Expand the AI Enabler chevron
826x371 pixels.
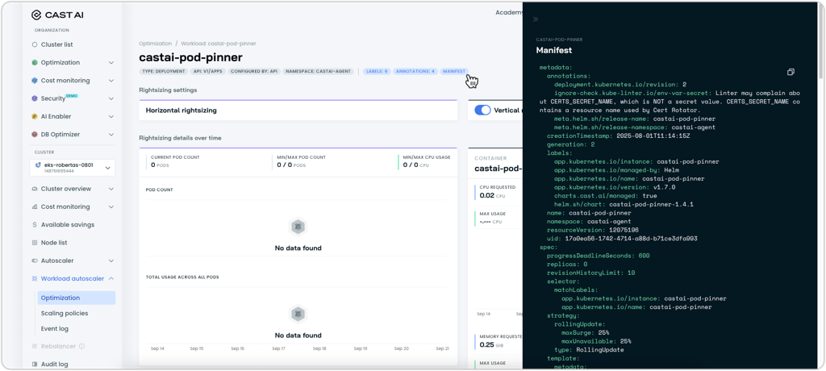[x=111, y=116]
